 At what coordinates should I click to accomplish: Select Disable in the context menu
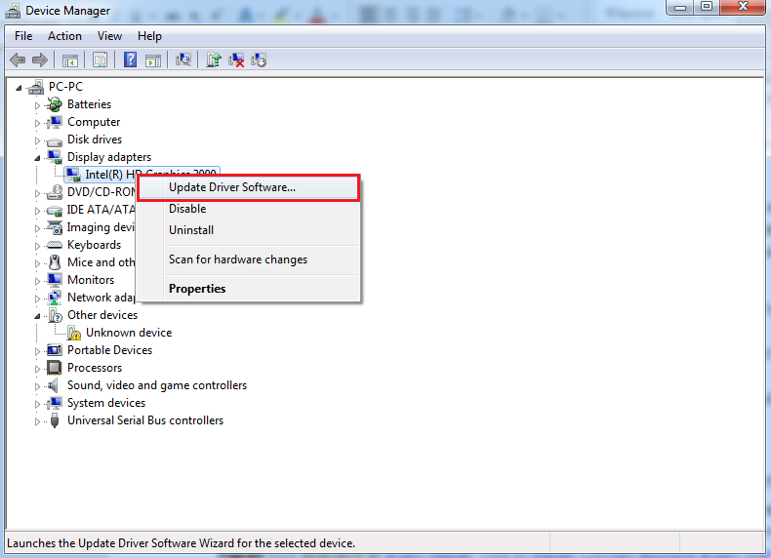pos(187,209)
